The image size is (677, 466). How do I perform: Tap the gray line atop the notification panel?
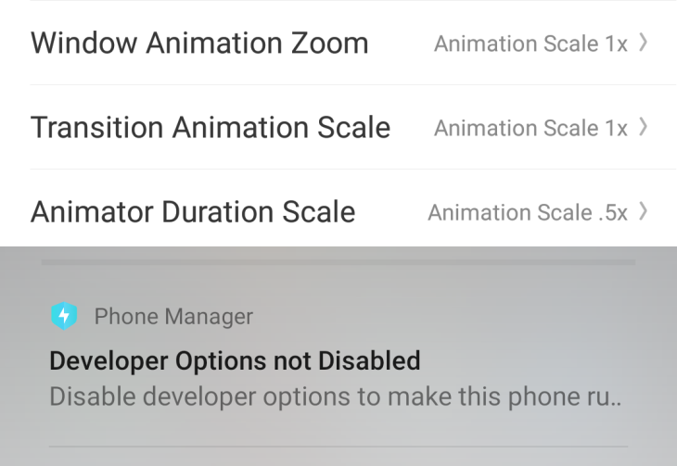(x=338, y=263)
